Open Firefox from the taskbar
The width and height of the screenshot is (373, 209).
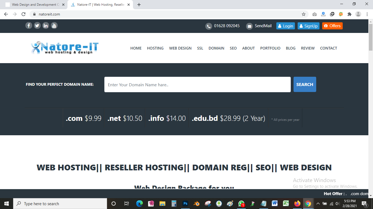click(x=297, y=204)
